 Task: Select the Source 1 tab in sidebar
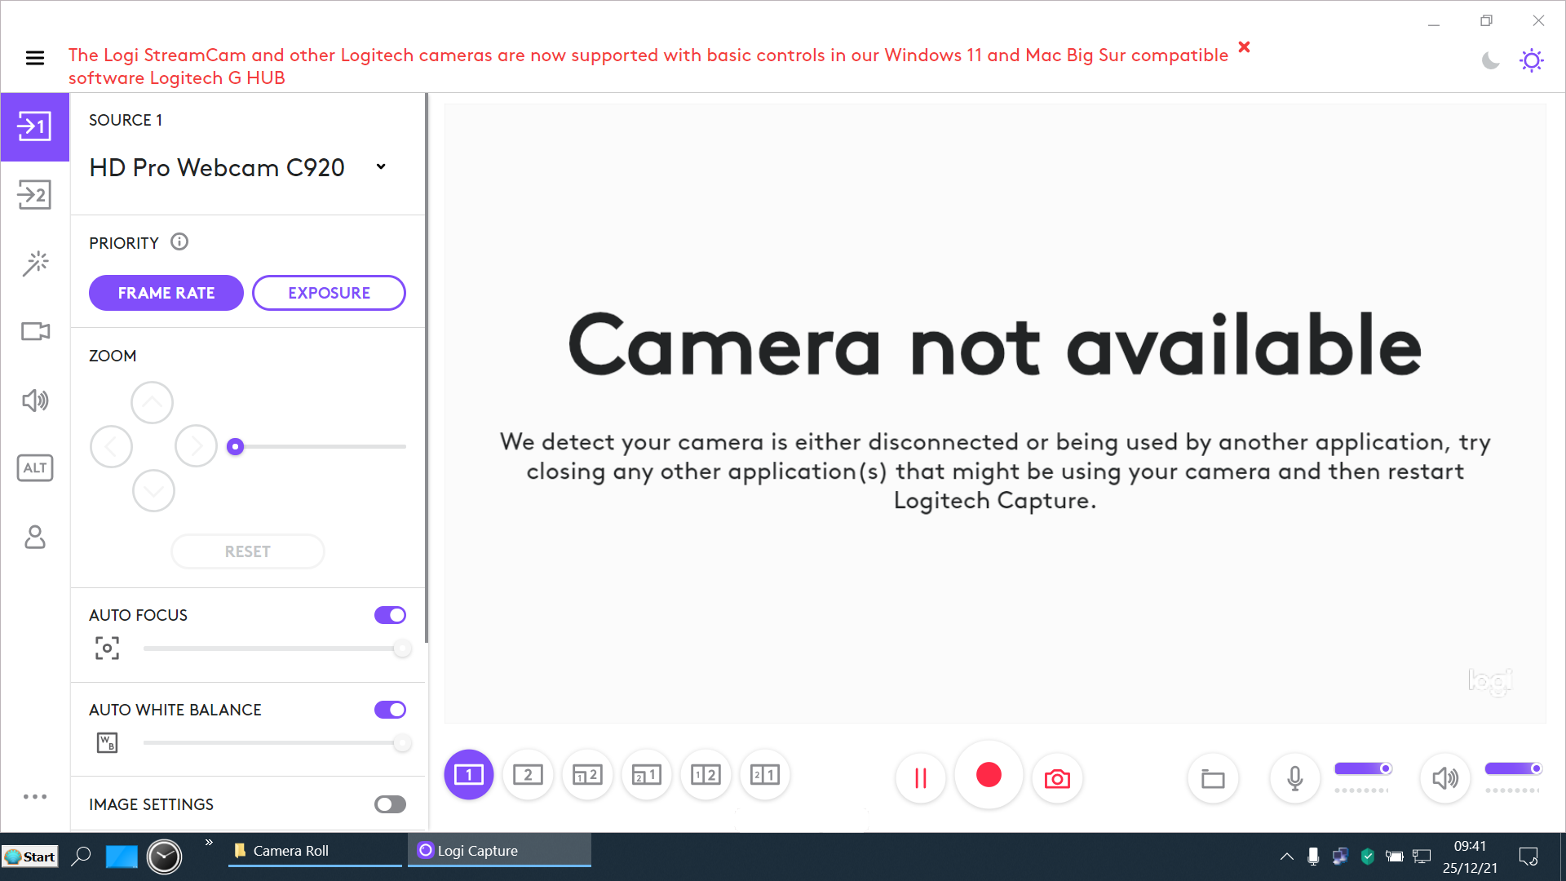click(34, 126)
